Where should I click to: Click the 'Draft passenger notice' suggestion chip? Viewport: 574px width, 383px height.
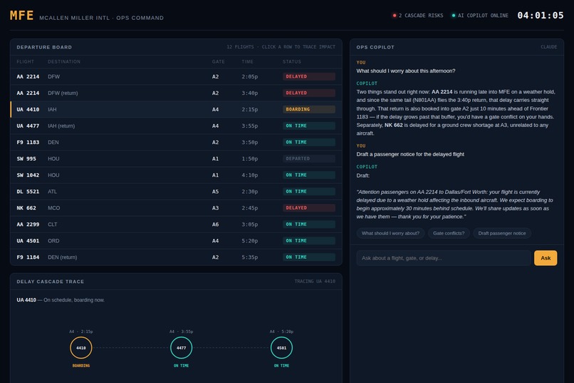502,233
